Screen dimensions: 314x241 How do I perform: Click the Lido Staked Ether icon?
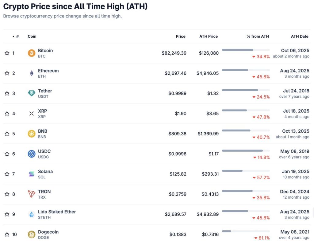[x=31, y=214]
